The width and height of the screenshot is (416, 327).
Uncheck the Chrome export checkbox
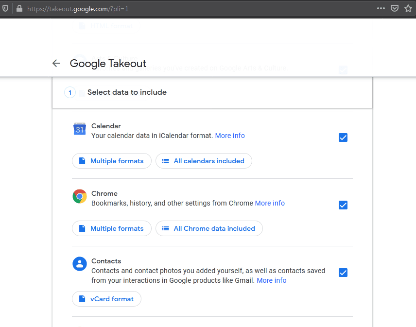click(x=343, y=205)
